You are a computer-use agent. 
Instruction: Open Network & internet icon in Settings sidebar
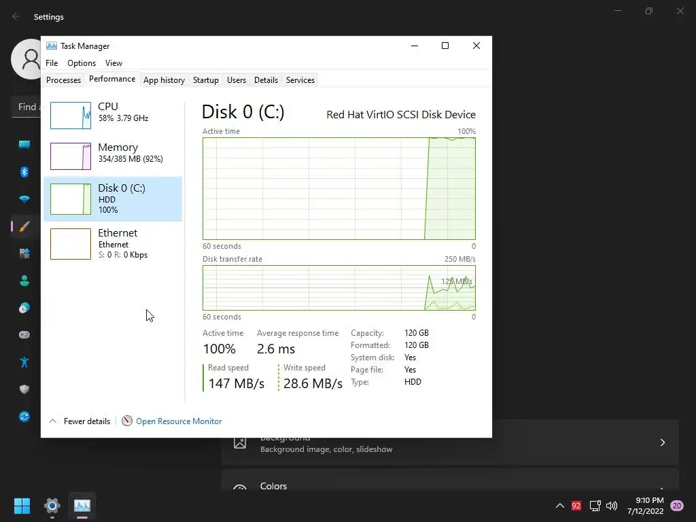pyautogui.click(x=24, y=199)
